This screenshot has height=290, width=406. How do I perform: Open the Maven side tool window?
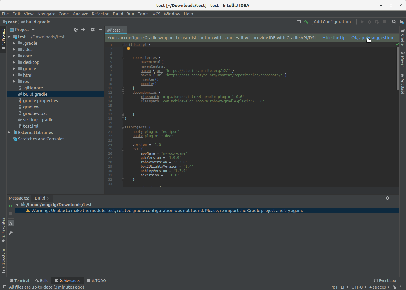click(x=403, y=59)
